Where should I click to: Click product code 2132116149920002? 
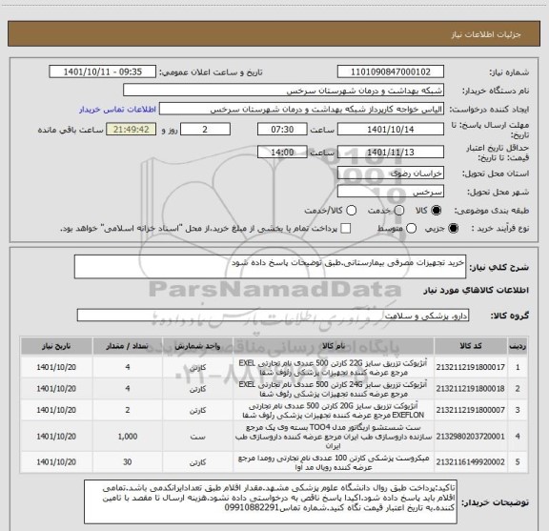[x=470, y=462]
